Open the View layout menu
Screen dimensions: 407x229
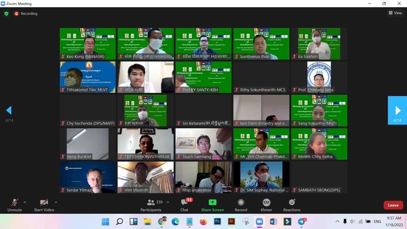pos(395,13)
